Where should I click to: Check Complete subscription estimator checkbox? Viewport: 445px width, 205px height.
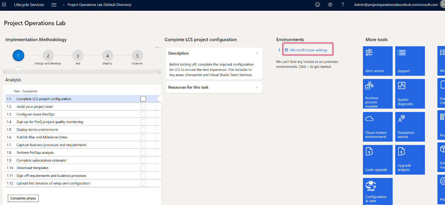(143, 160)
